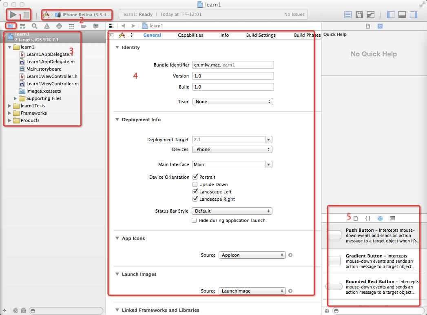The height and width of the screenshot is (315, 427).
Task: Open the Issue navigator warning icon
Action: pyautogui.click(x=47, y=26)
